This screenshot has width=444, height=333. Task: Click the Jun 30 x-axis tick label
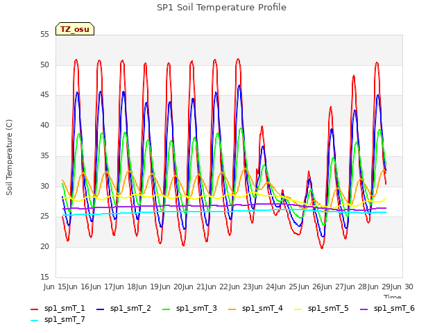[402, 287]
